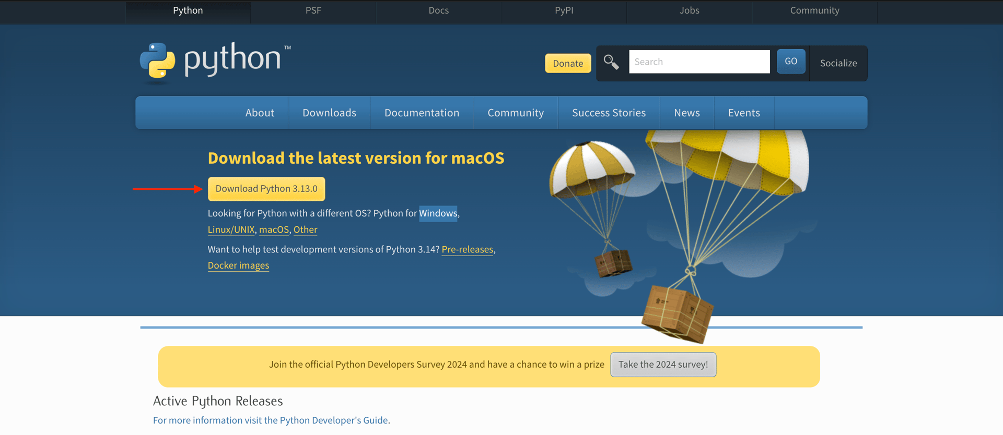The width and height of the screenshot is (1003, 435).
Task: Click the magnifying glass search icon
Action: 611,62
